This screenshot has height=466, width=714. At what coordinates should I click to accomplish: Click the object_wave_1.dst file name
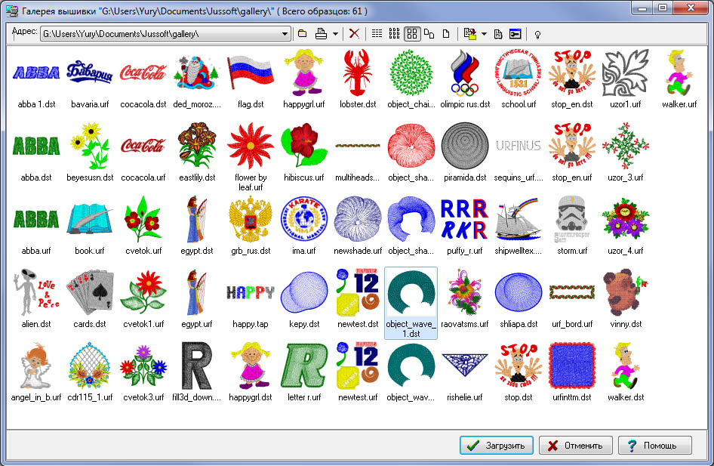point(411,329)
